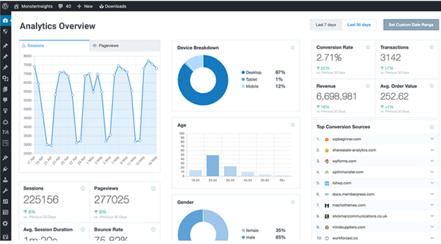Expand the wpbeginner.com row chevron
The height and width of the screenshot is (244, 441).
point(432,139)
